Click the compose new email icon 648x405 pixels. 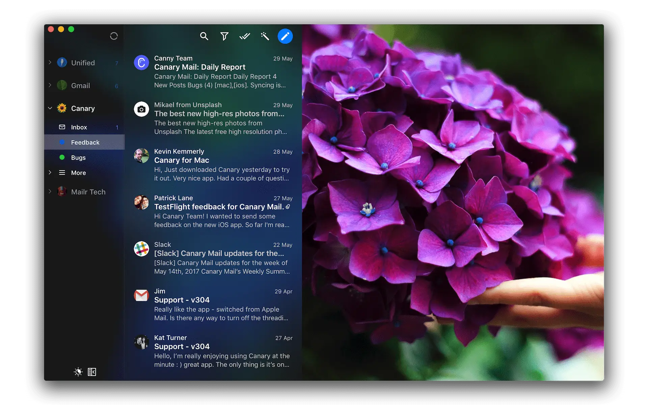[x=285, y=36]
